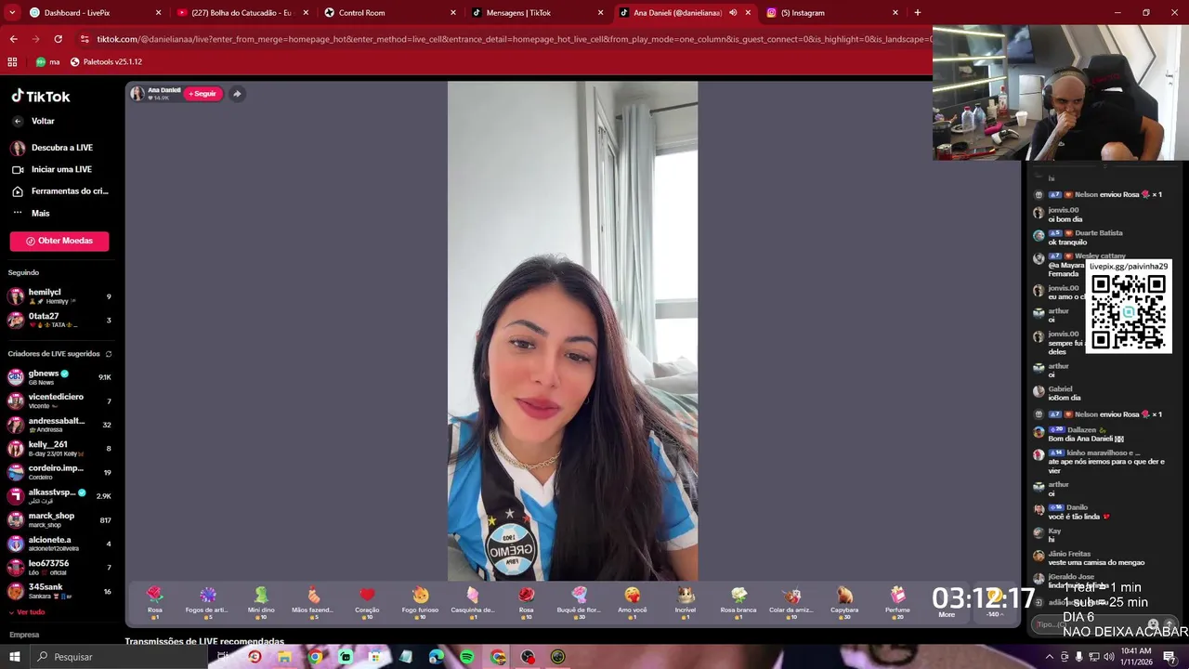1189x669 pixels.
Task: Open vicentediciero suggested live
Action: point(59,401)
